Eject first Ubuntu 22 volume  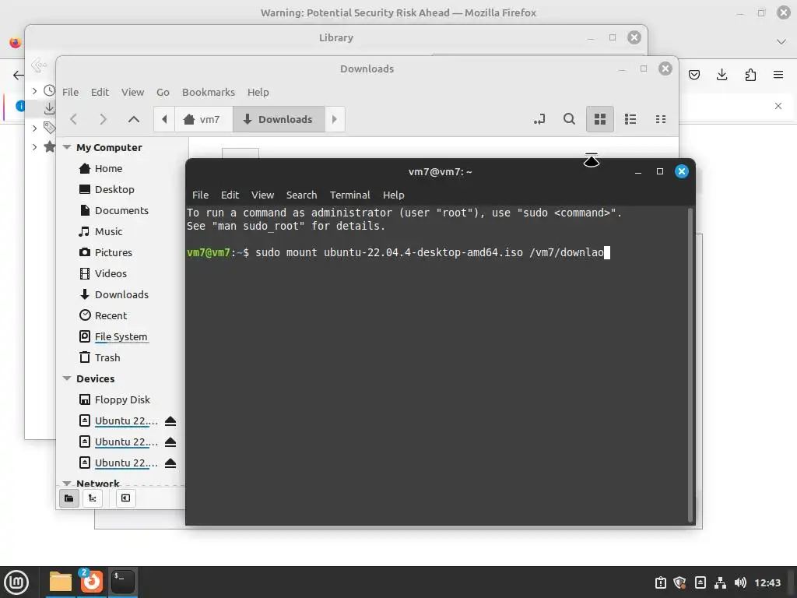tap(170, 421)
